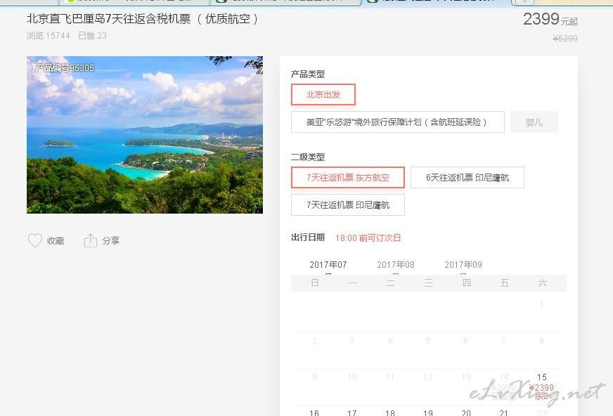The width and height of the screenshot is (613, 416).
Task: Click the 已售 23 sold count
Action: (x=92, y=36)
